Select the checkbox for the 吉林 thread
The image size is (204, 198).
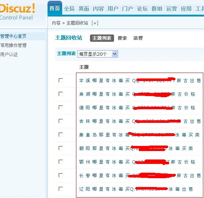click(61, 121)
